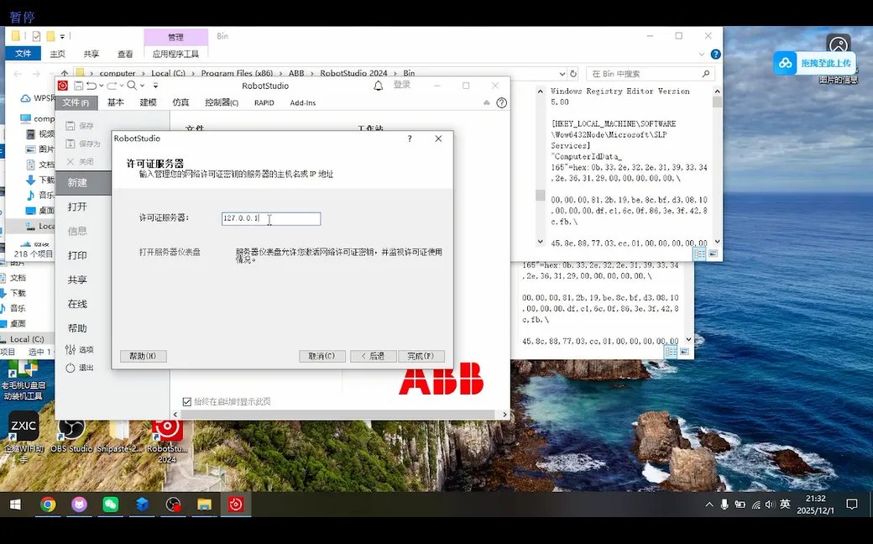
Task: Click the 完成(F) button to finish
Action: tap(421, 355)
